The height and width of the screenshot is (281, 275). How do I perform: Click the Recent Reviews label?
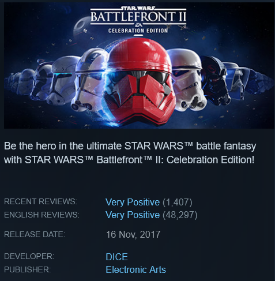coord(40,201)
